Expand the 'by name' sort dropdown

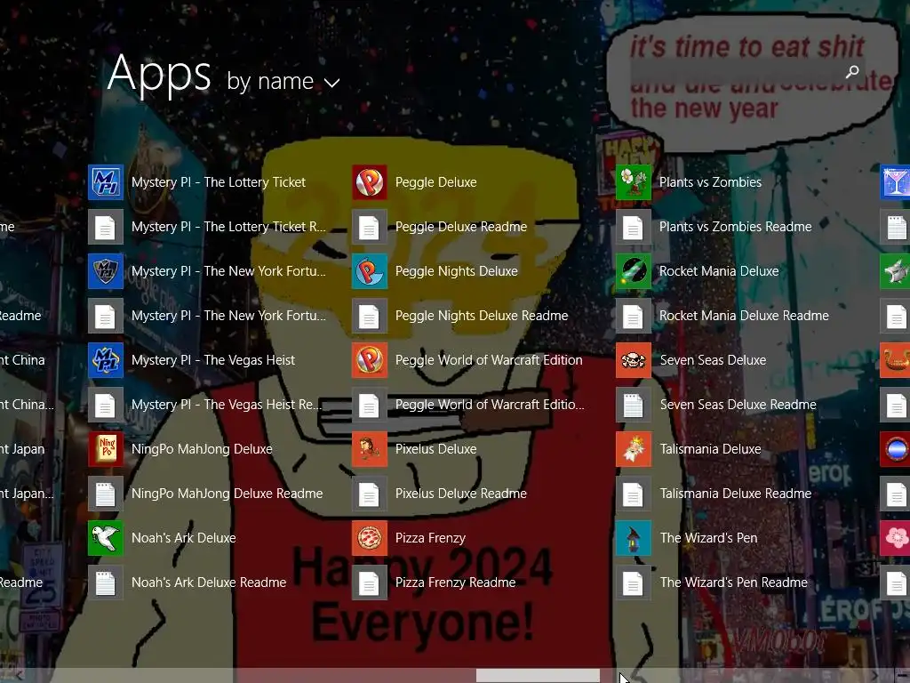[x=283, y=82]
